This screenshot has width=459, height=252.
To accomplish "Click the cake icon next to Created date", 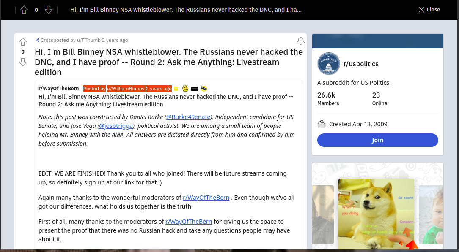I will [322, 124].
